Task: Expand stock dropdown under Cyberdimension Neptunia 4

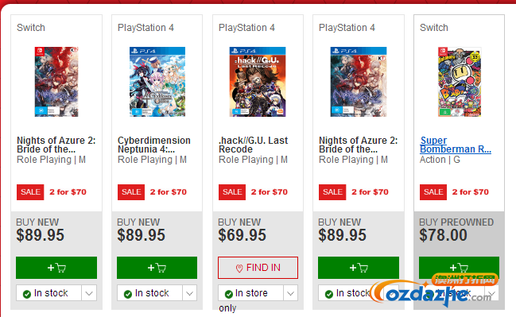Action: (189, 293)
